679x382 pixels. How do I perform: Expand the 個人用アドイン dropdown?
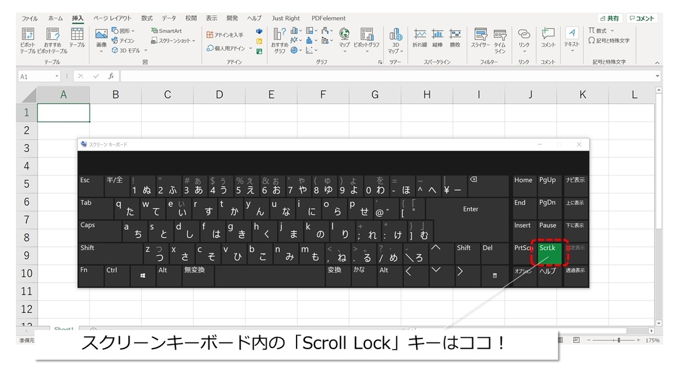click(251, 48)
